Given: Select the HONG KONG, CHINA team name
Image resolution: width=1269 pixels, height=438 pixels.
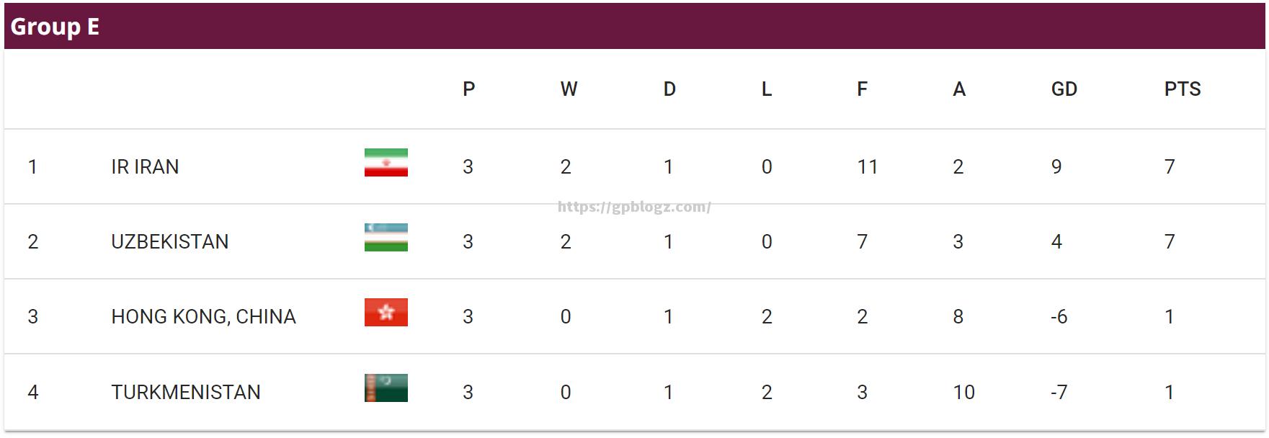Looking at the screenshot, I should click(x=203, y=317).
